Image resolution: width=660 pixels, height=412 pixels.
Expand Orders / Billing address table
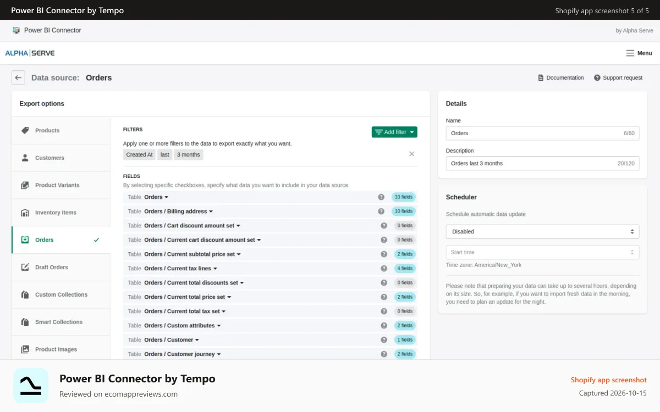coord(178,211)
